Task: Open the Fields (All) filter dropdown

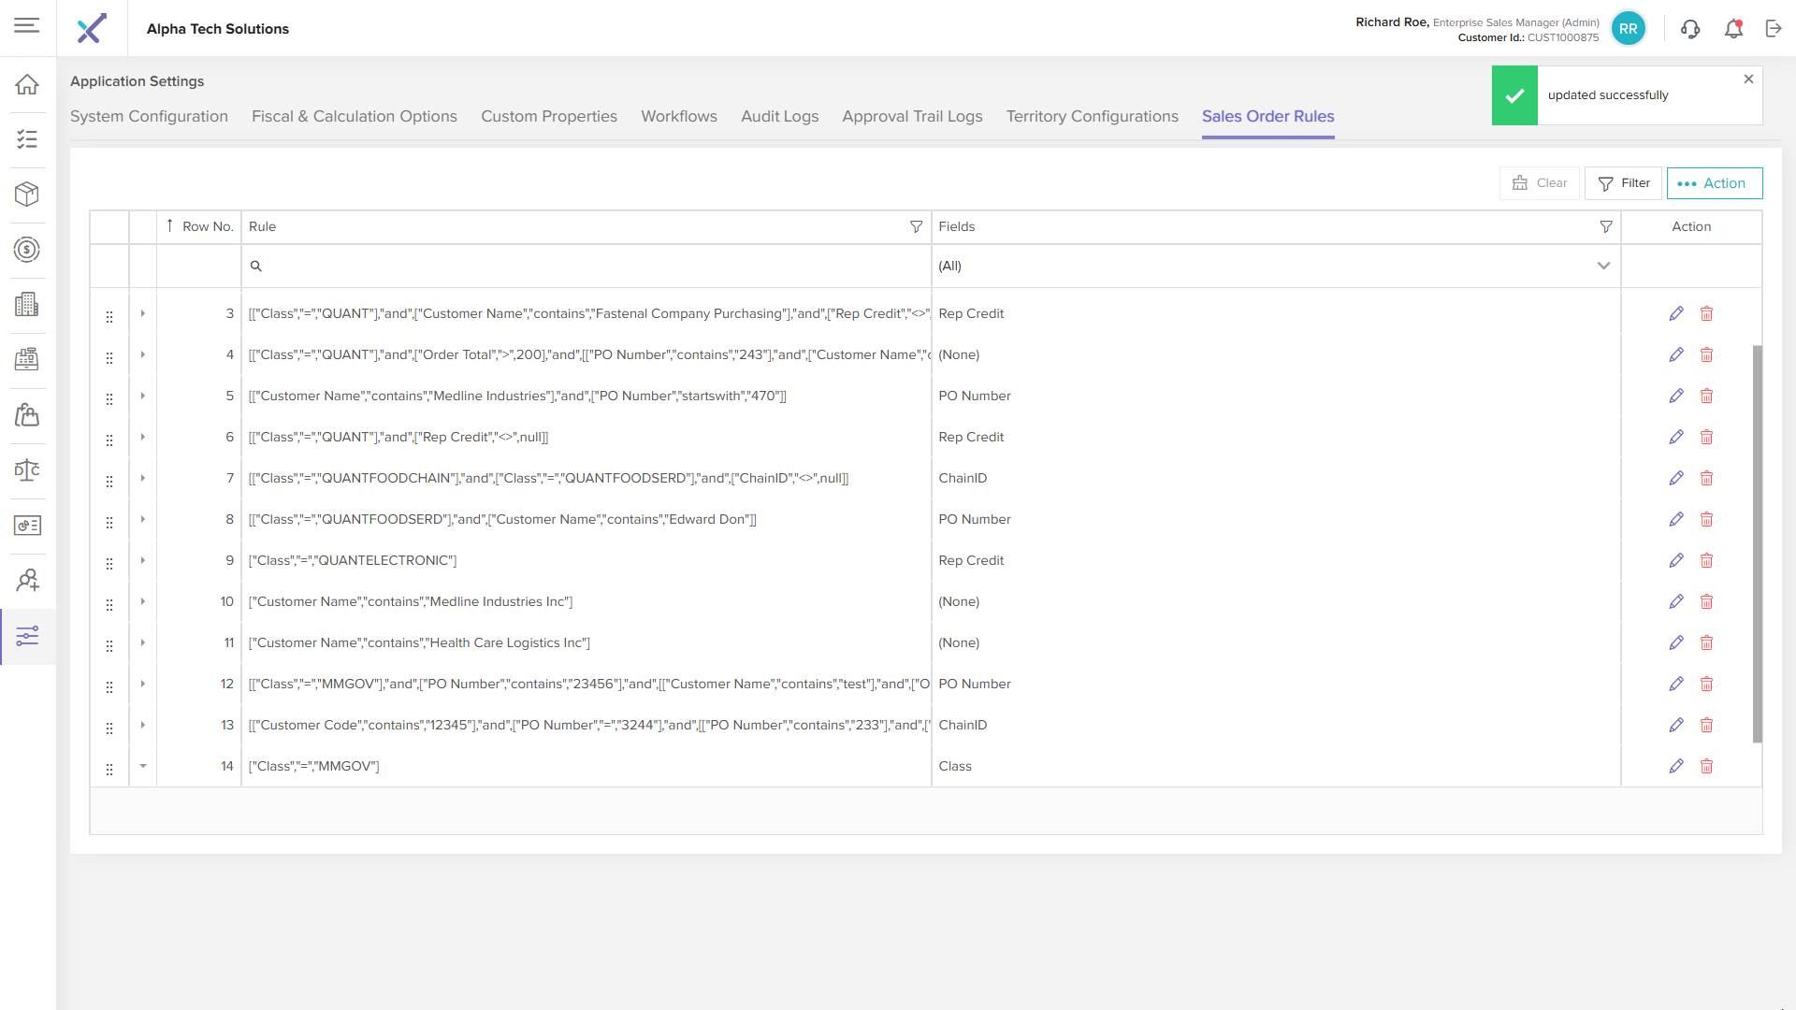Action: (1602, 266)
